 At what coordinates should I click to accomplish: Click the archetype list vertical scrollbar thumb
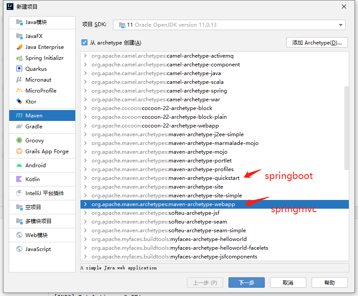point(346,128)
